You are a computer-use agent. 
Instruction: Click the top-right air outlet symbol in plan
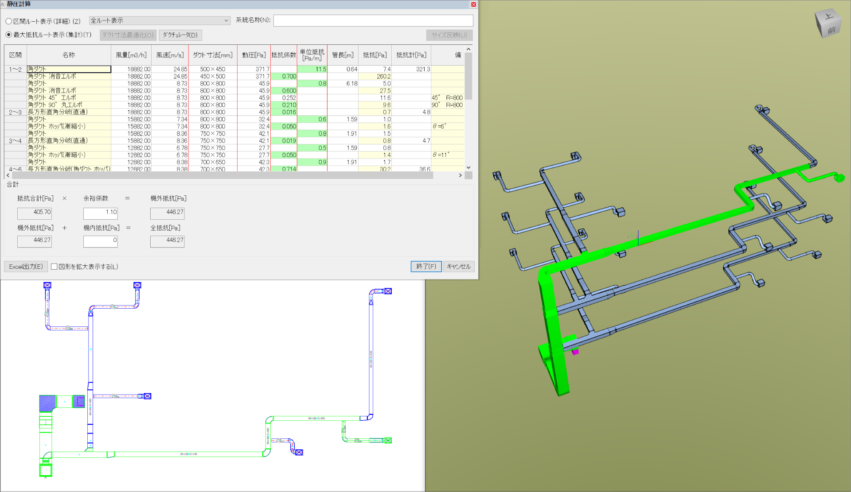388,291
